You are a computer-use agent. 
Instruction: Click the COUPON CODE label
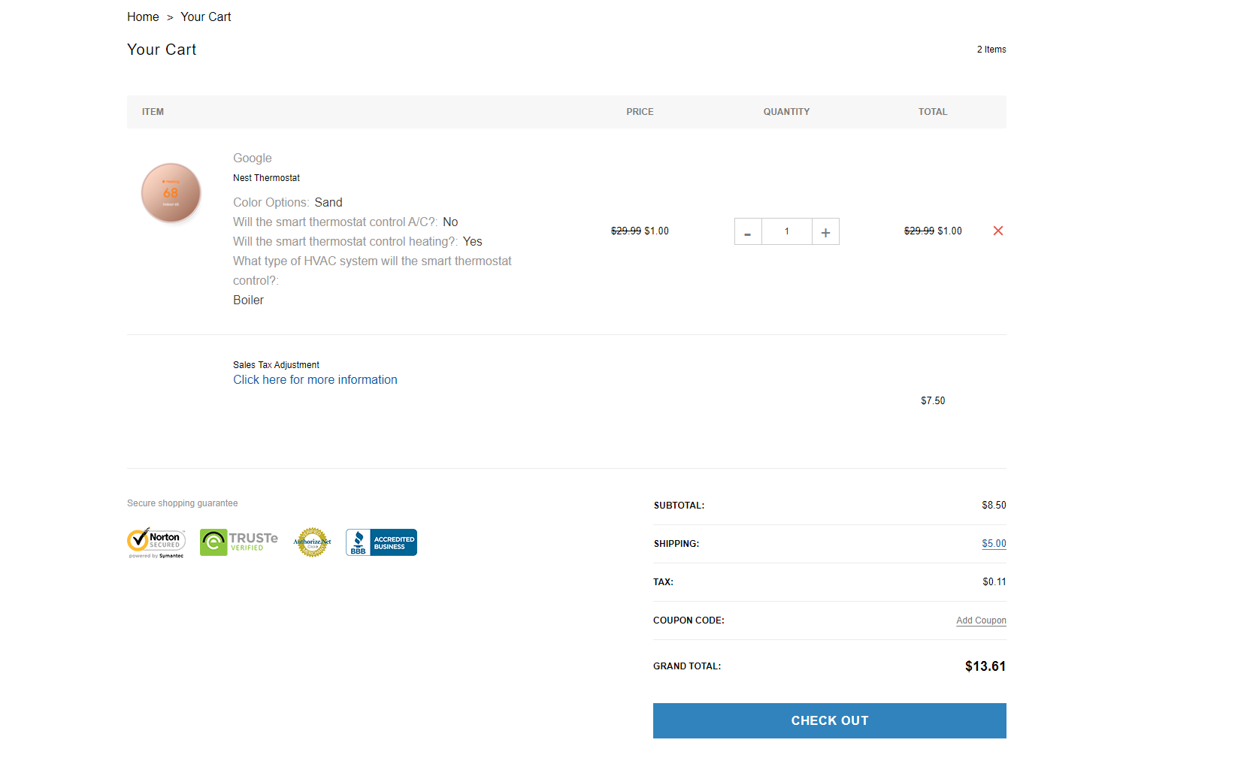(x=689, y=621)
